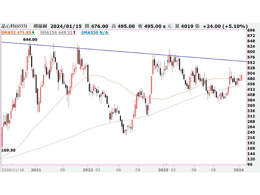
Task: Click the 週線圖 weekly chart label
Action: 40,26
